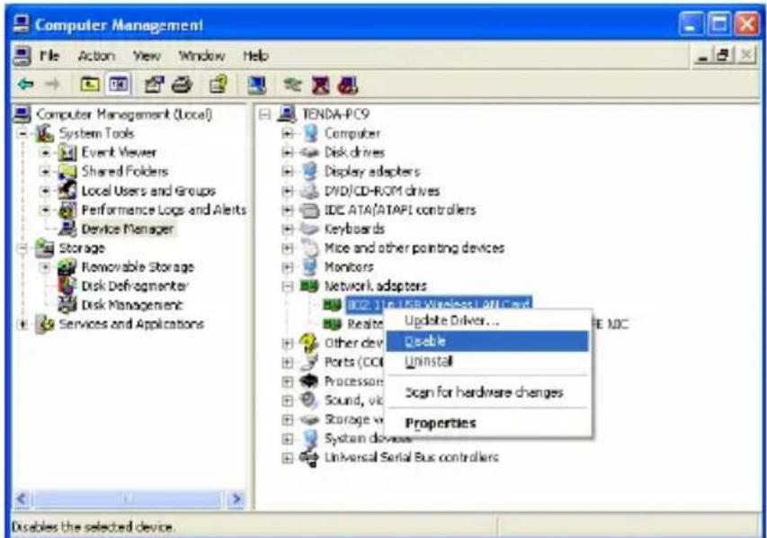Viewport: 767px width, 538px height.
Task: Click the monitor icon in the toolbar
Action: (x=257, y=85)
